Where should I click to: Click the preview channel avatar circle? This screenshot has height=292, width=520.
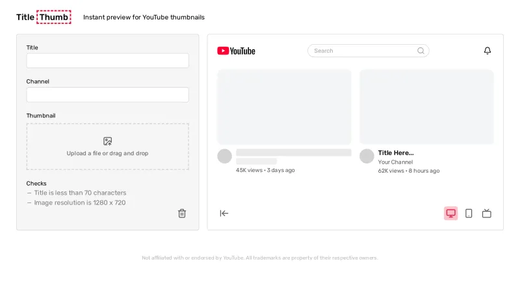pyautogui.click(x=367, y=156)
